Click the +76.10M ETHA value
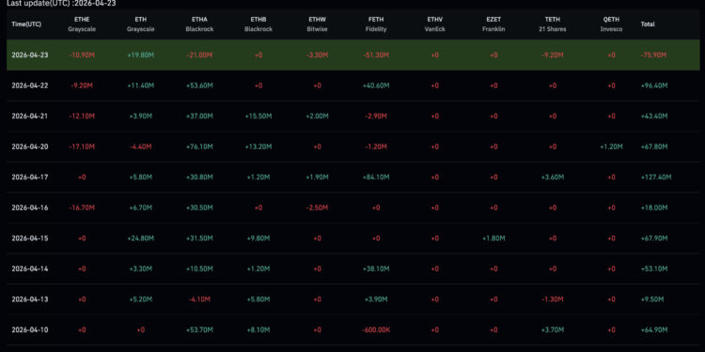This screenshot has width=705, height=352. coord(199,146)
